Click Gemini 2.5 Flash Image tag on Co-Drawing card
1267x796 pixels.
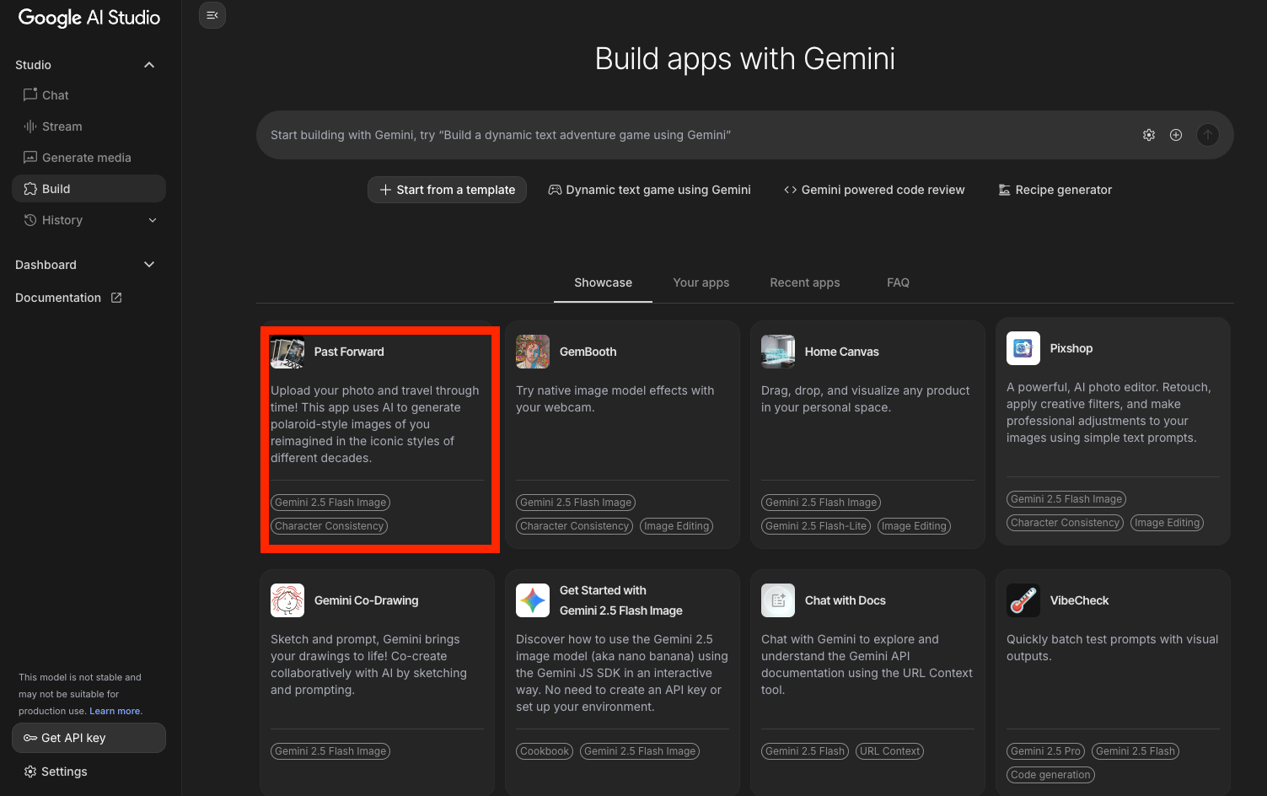click(330, 751)
